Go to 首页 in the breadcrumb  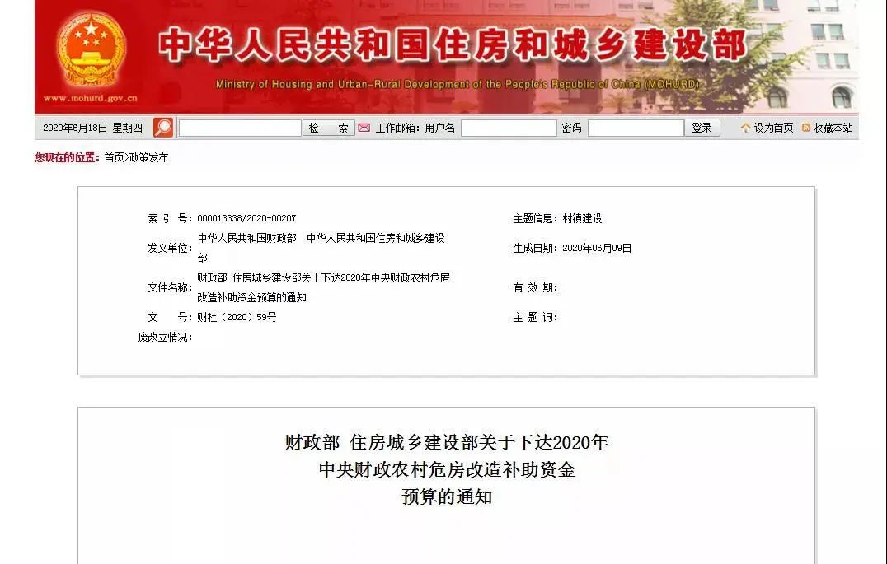coord(114,157)
